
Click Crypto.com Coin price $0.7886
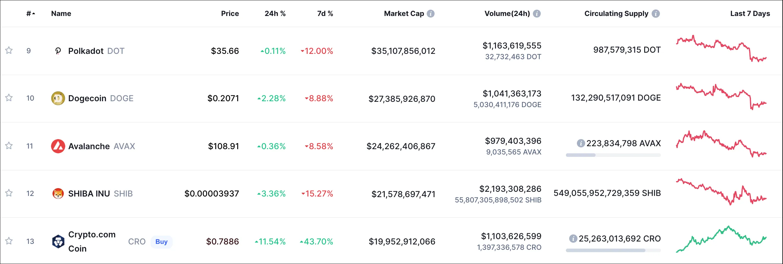pos(222,241)
